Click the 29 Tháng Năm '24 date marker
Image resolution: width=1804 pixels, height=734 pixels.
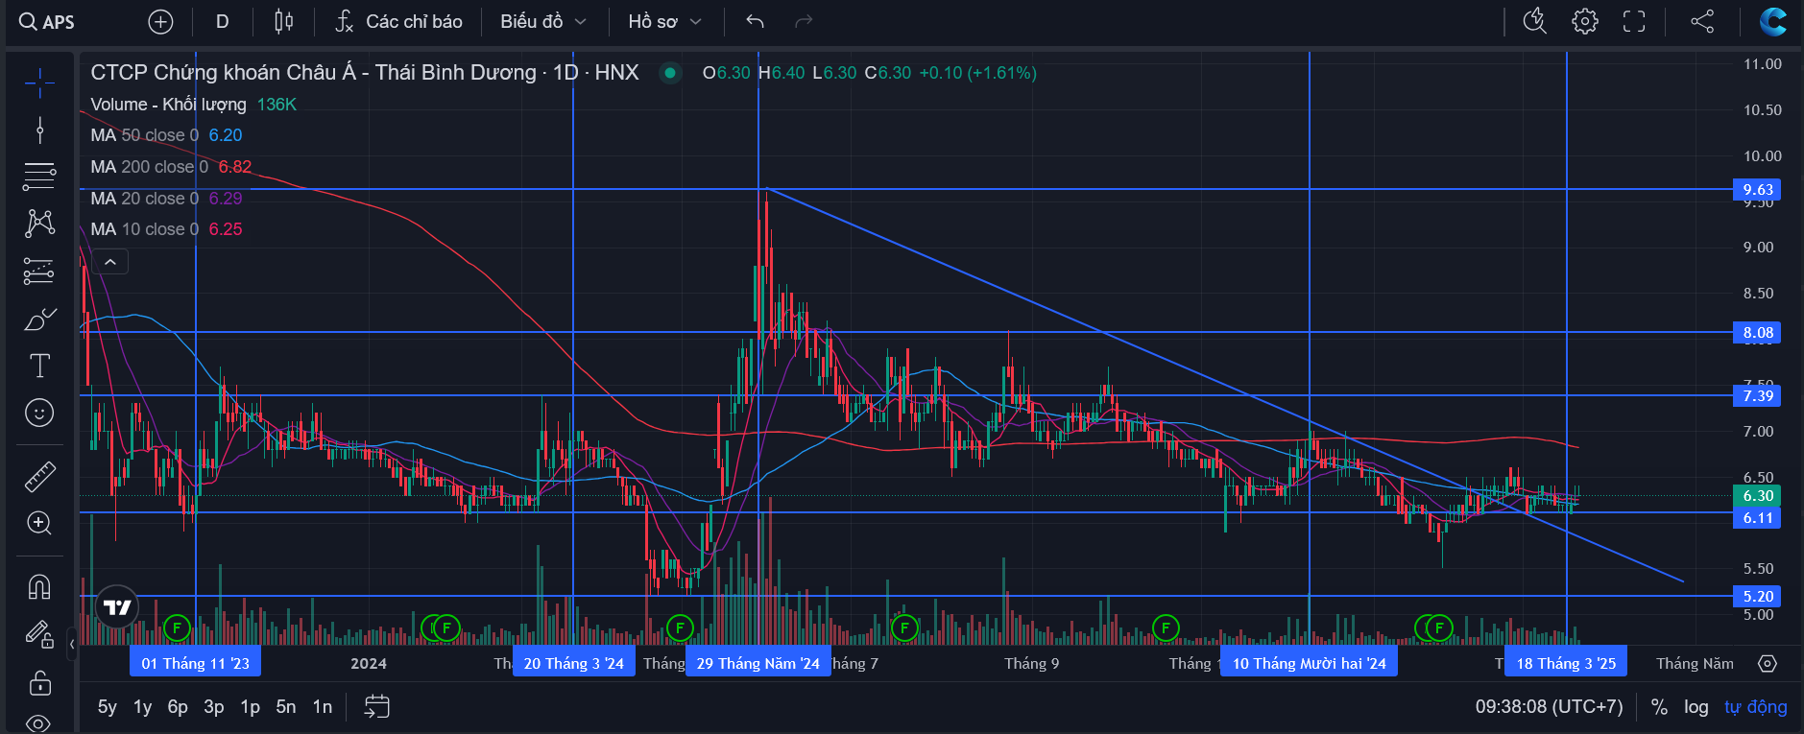tap(758, 663)
